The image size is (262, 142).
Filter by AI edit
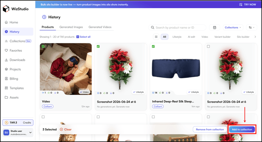tap(191, 37)
